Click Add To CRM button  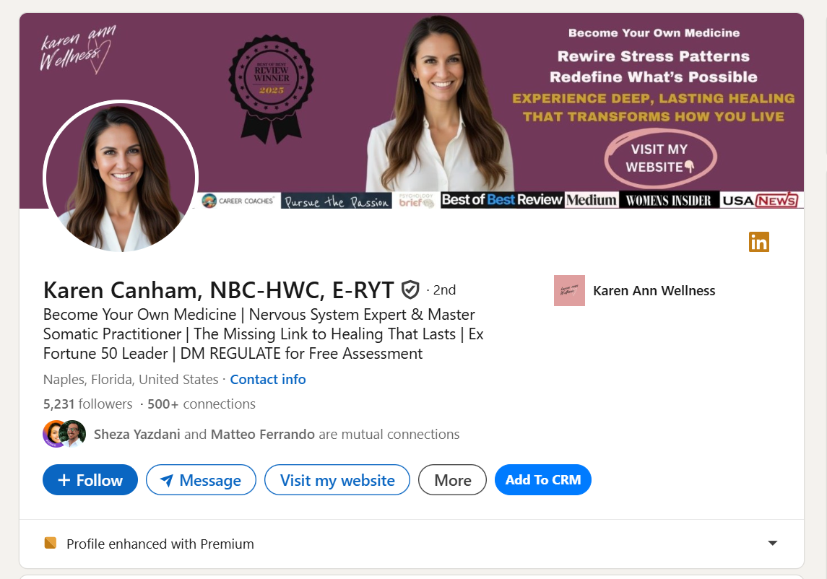coord(542,480)
